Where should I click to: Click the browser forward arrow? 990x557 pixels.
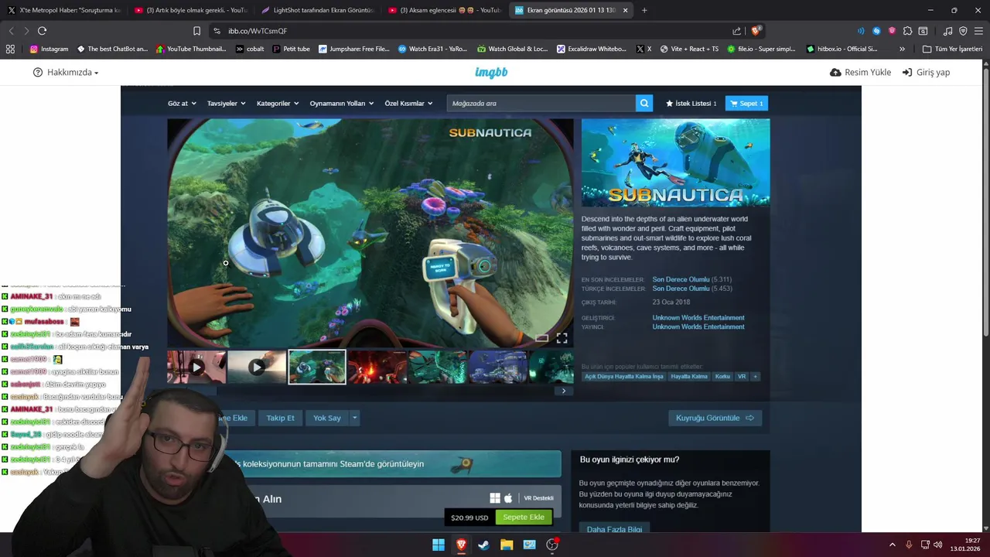pyautogui.click(x=26, y=31)
